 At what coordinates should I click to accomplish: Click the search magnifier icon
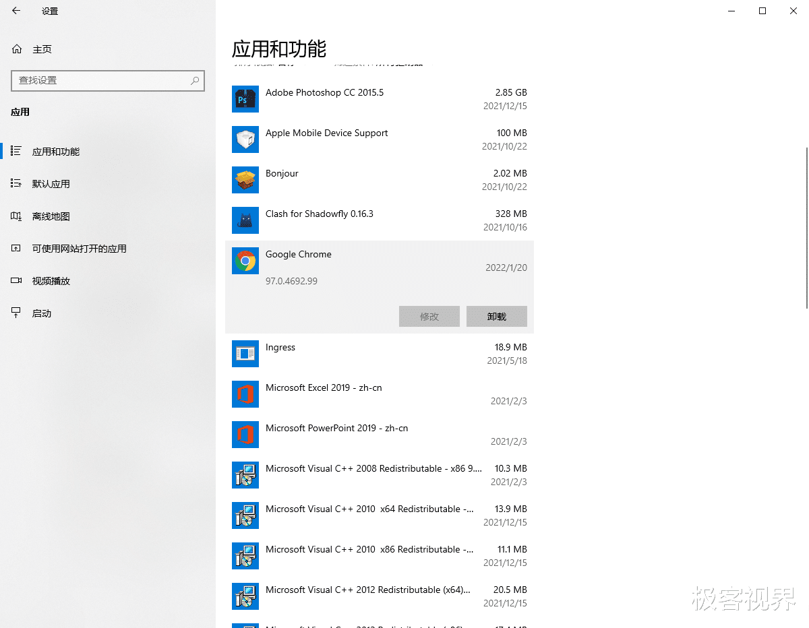point(195,80)
